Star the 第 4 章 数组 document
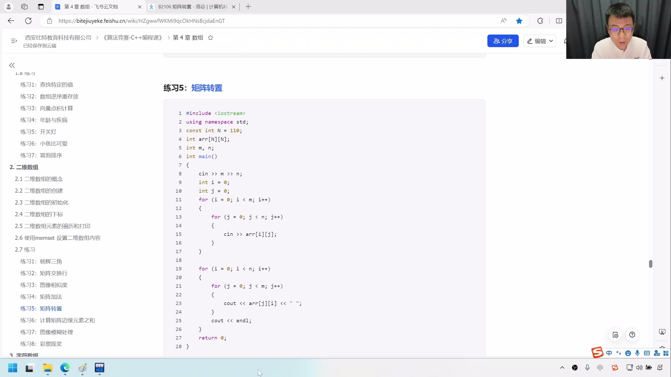Viewport: 671px width, 377px height. 210,38
